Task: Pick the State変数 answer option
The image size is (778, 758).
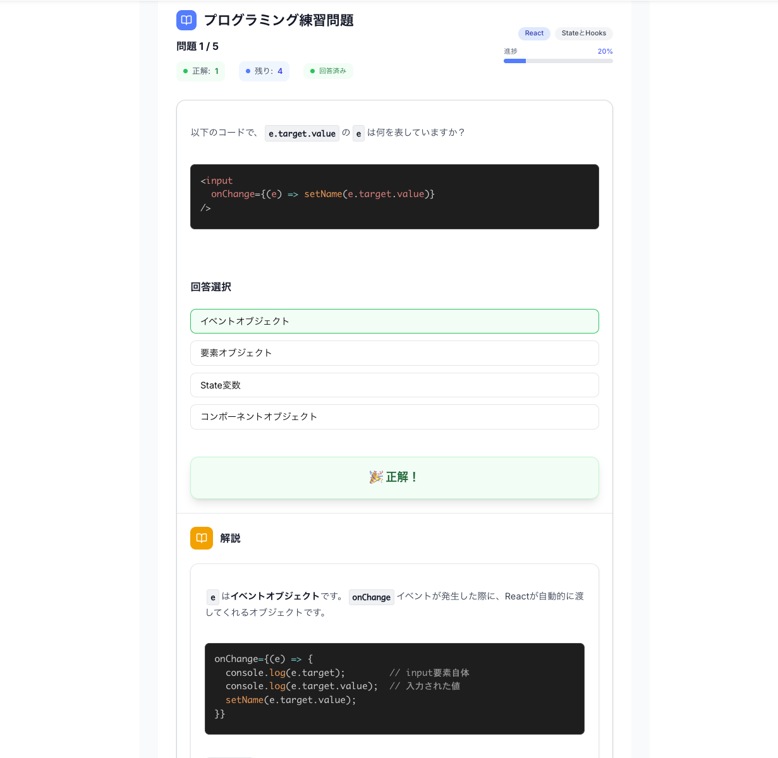Action: click(x=394, y=385)
